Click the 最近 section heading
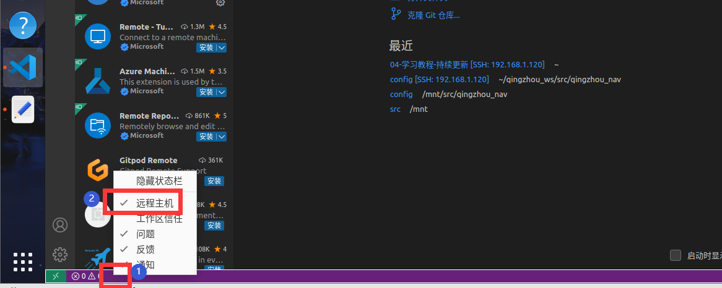722x288 pixels. click(401, 46)
